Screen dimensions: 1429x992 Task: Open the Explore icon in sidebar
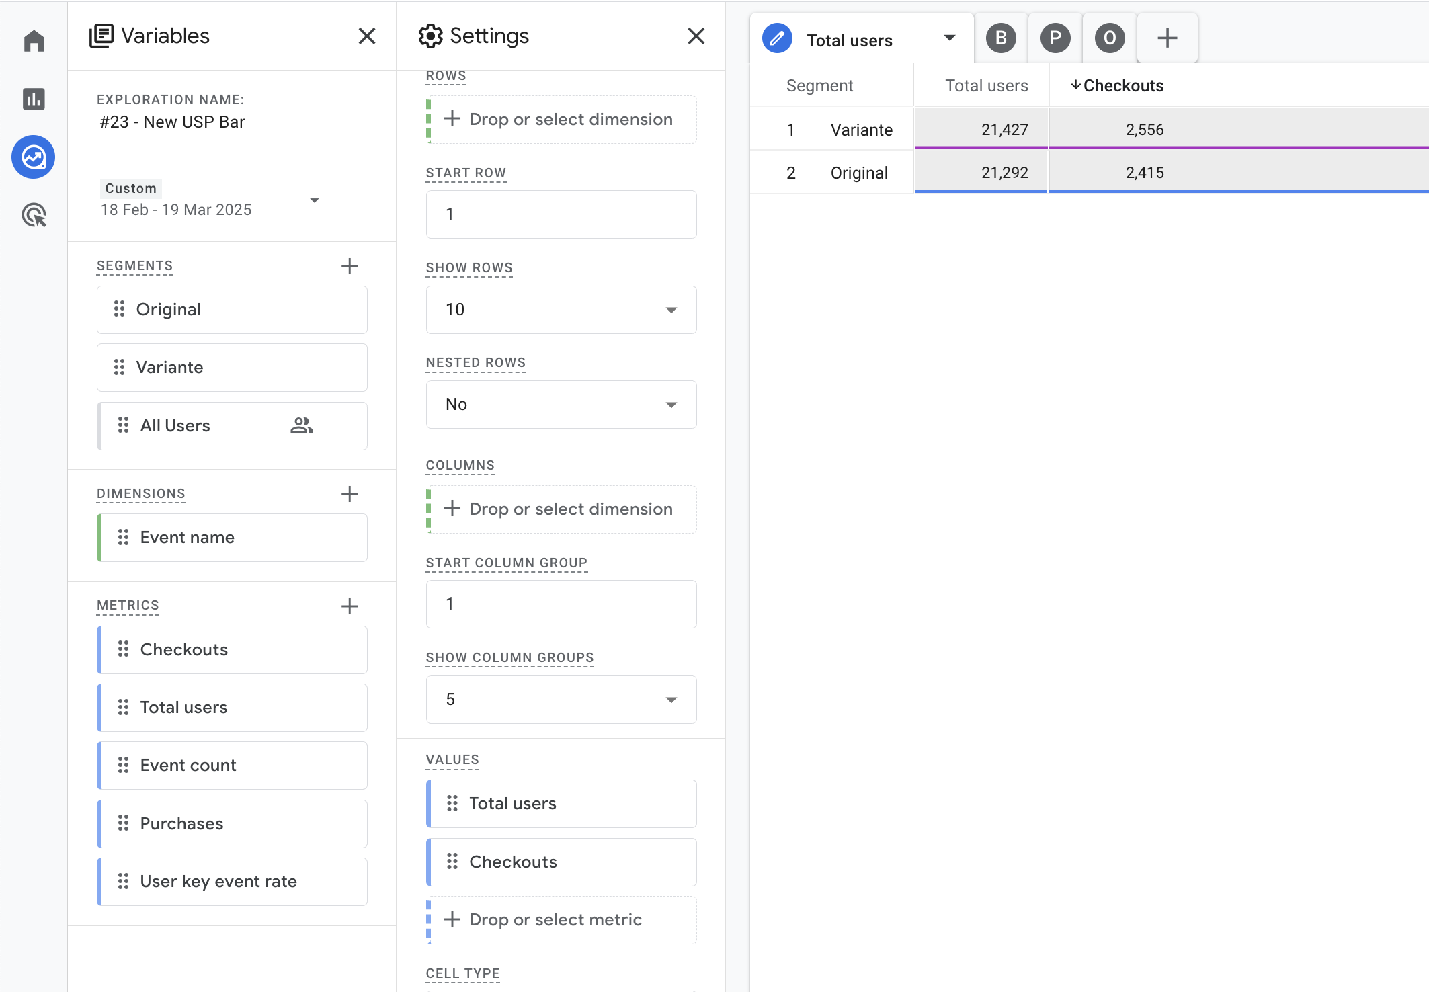coord(34,157)
